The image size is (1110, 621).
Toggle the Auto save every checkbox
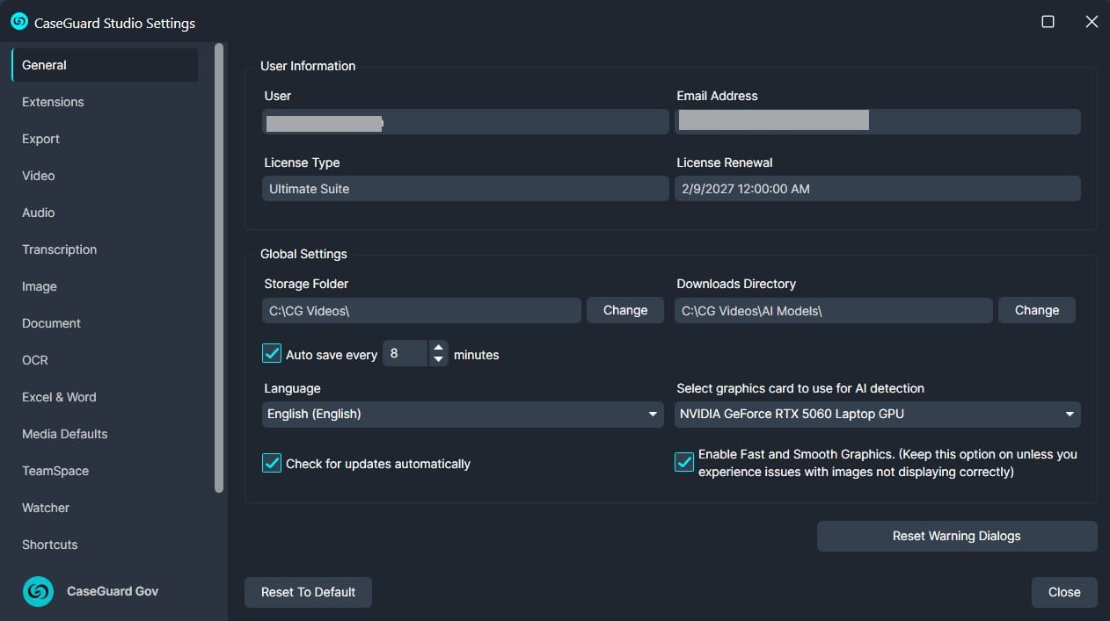[x=272, y=354]
